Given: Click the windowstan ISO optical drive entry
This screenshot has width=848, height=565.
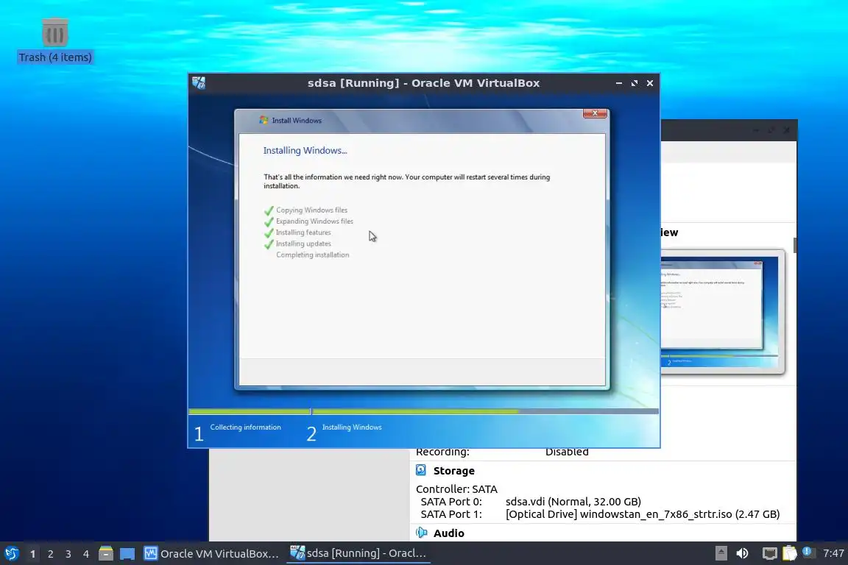Looking at the screenshot, I should 643,514.
